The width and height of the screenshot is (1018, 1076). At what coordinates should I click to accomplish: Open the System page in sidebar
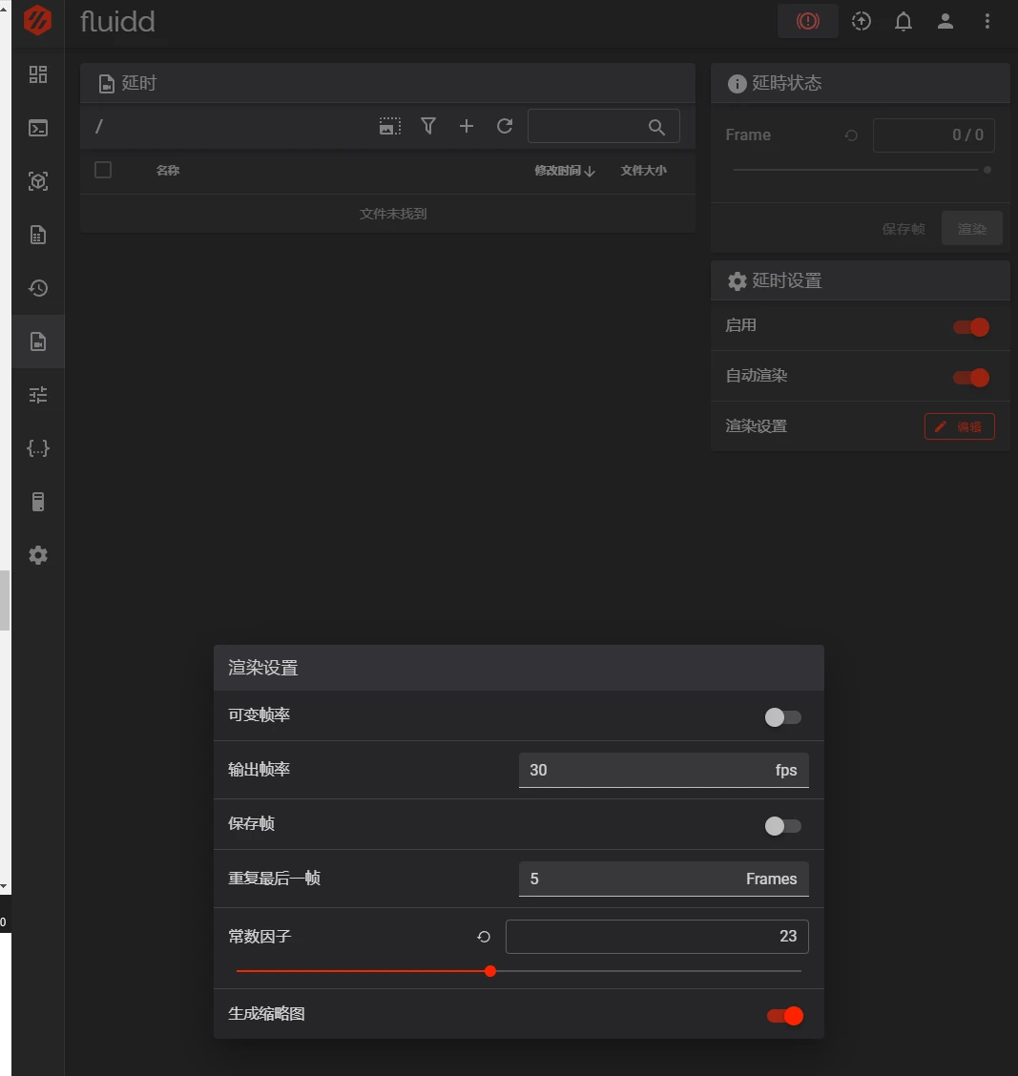[x=38, y=502]
